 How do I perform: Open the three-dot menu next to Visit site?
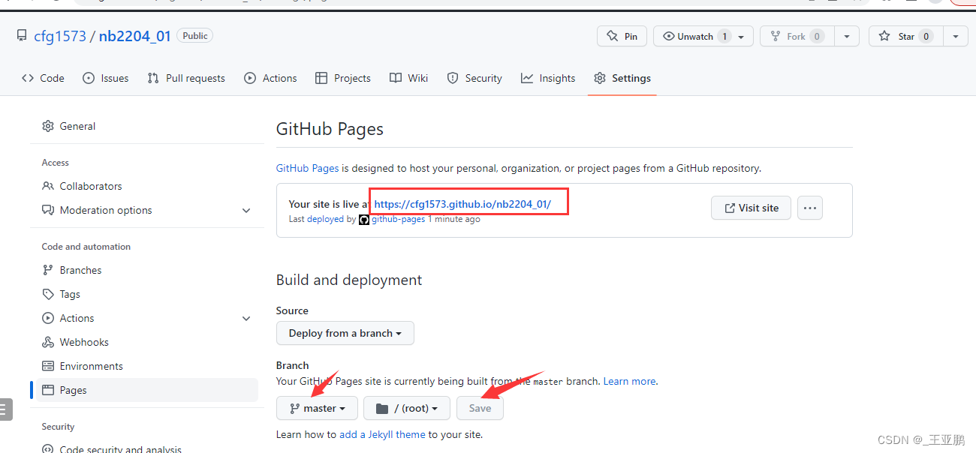809,208
